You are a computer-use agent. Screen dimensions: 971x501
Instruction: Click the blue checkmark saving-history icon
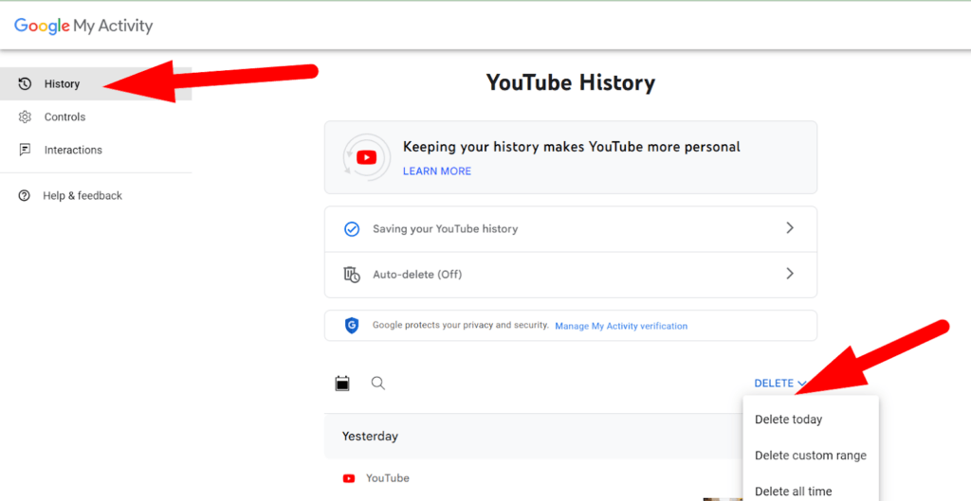point(352,229)
